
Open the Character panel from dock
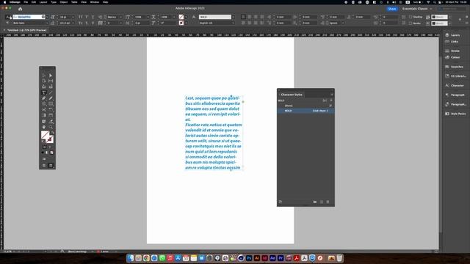tap(455, 86)
